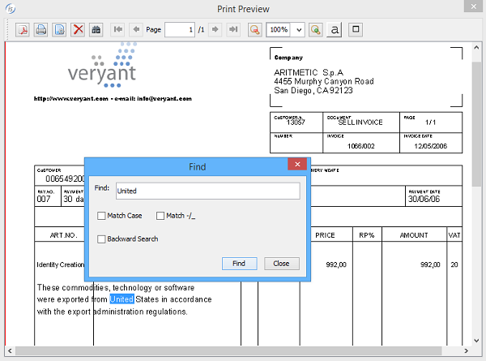Click the Close button in Find dialog

281,264
